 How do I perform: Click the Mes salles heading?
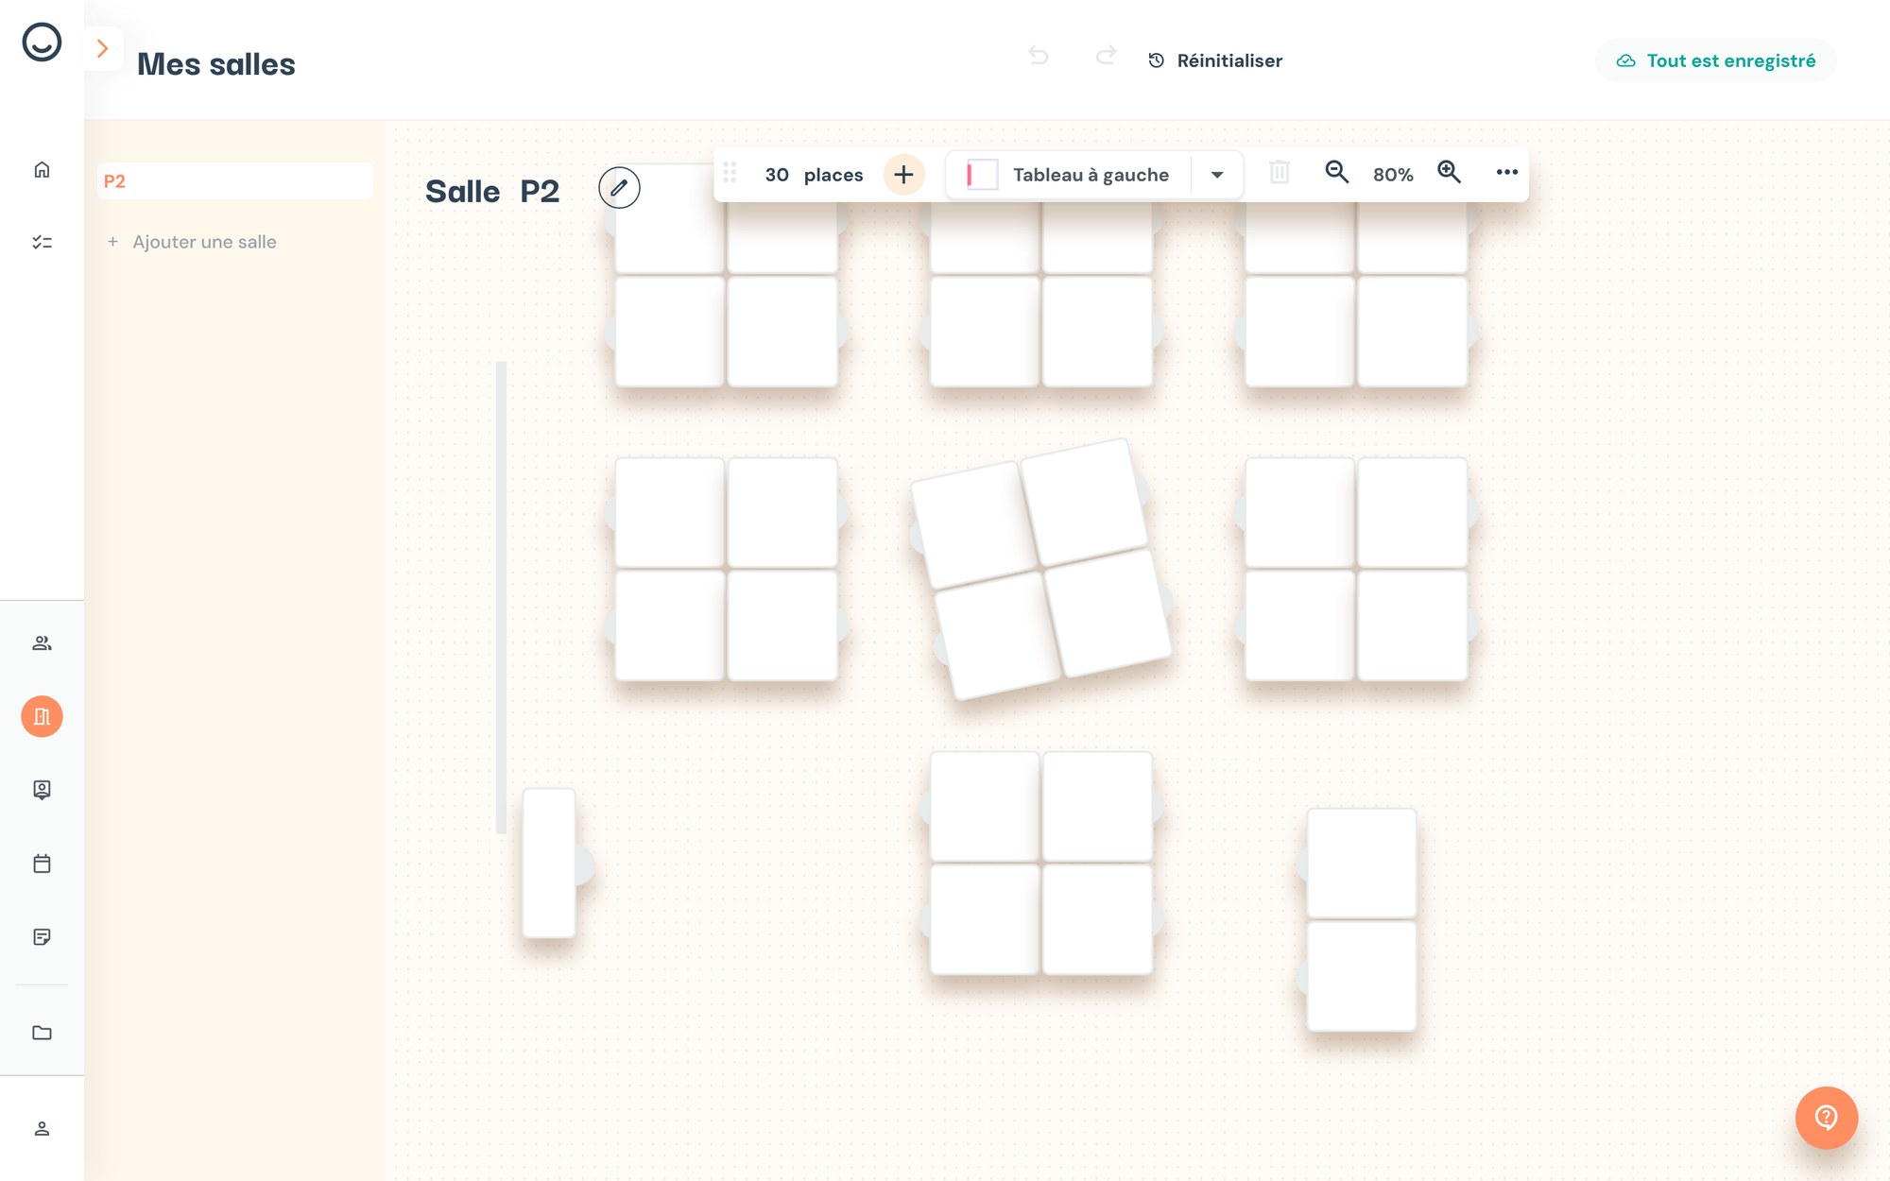click(216, 64)
